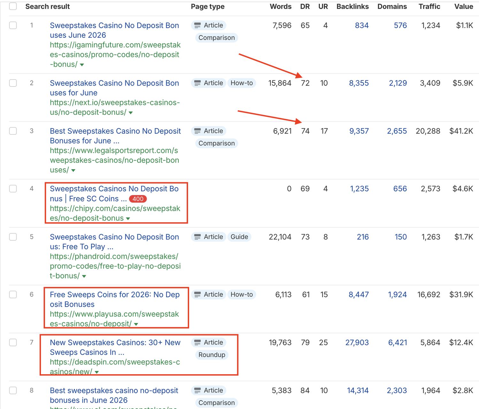The image size is (479, 409).
Task: Click the Article icon in legalsportsreport row
Action: (198, 131)
